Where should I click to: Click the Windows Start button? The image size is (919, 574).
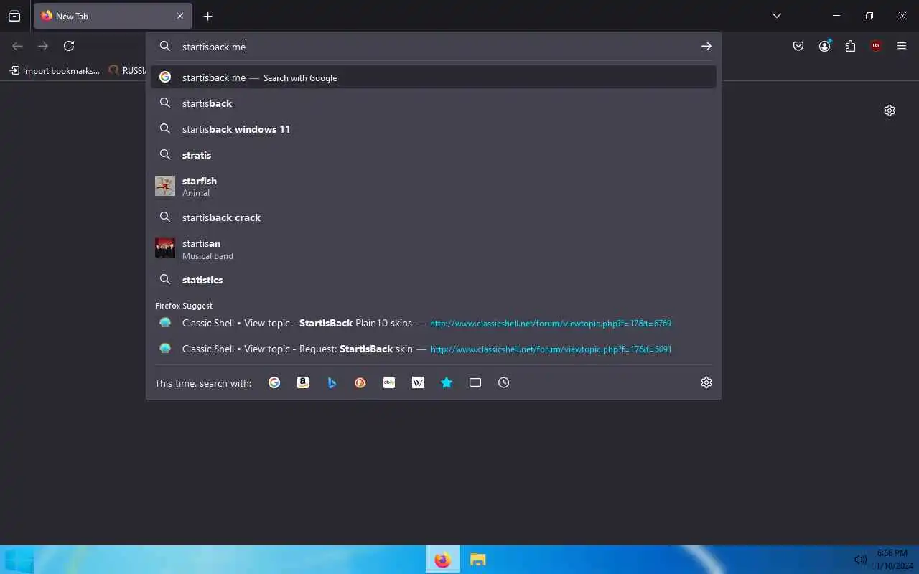[x=18, y=560]
